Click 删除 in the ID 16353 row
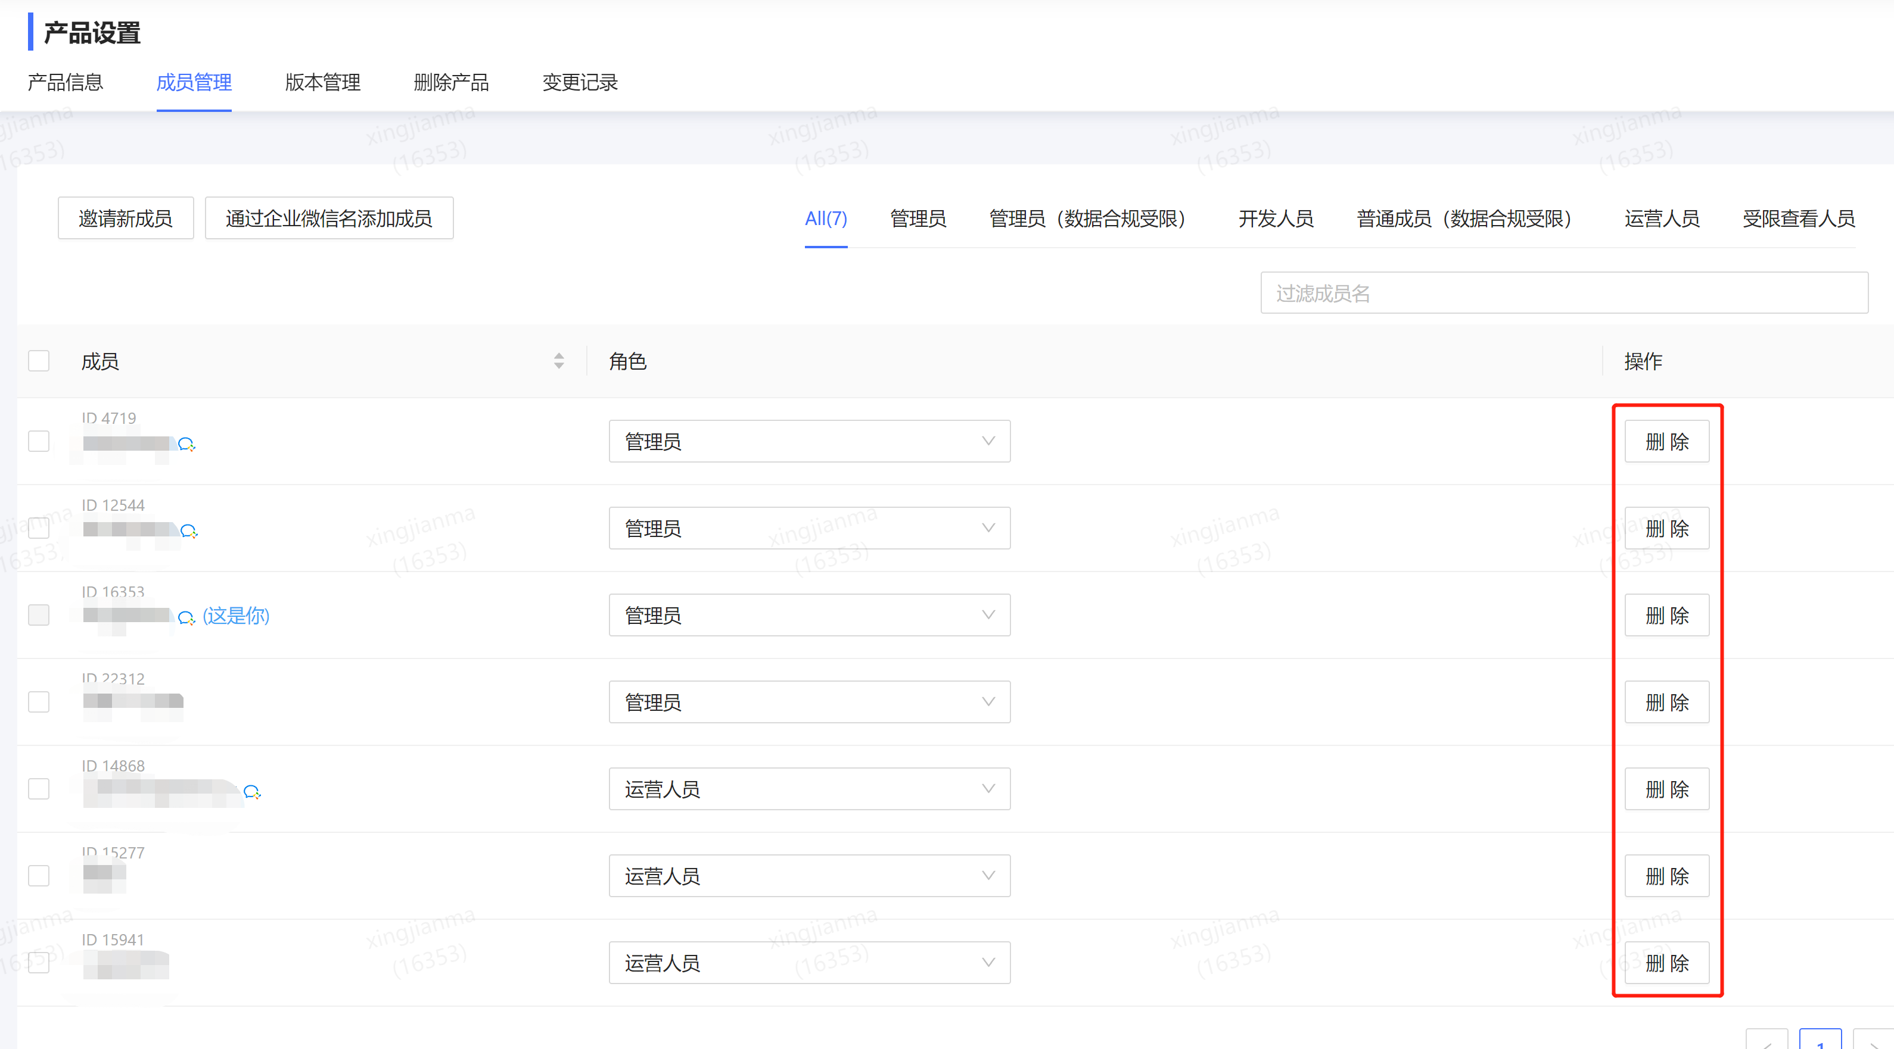The image size is (1894, 1049). [1667, 615]
